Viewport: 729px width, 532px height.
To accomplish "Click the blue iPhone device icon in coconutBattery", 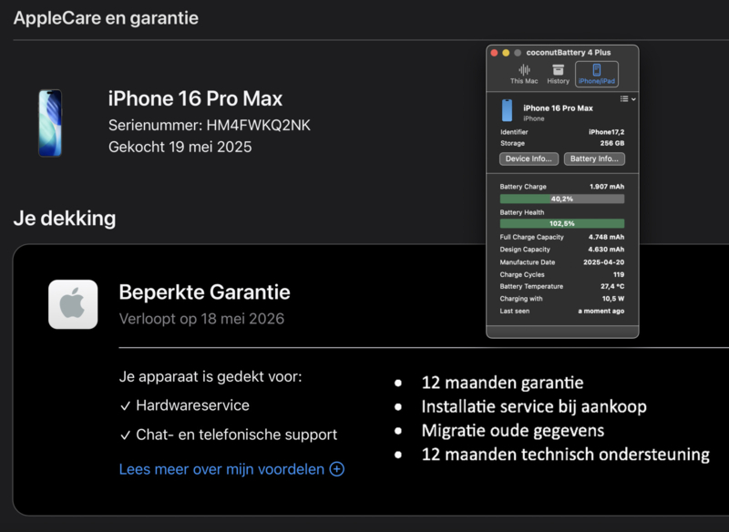I will (x=507, y=111).
